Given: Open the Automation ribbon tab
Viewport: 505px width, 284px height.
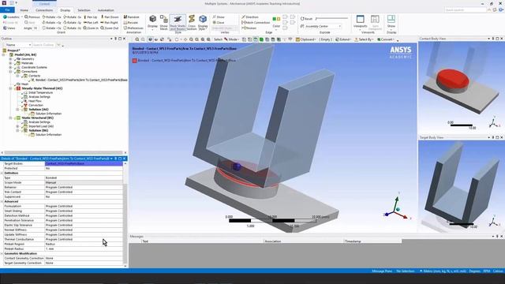Looking at the screenshot, I should 106,10.
